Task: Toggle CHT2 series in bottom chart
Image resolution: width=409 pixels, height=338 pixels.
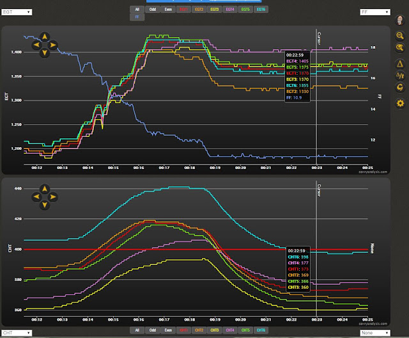Action: [x=199, y=330]
